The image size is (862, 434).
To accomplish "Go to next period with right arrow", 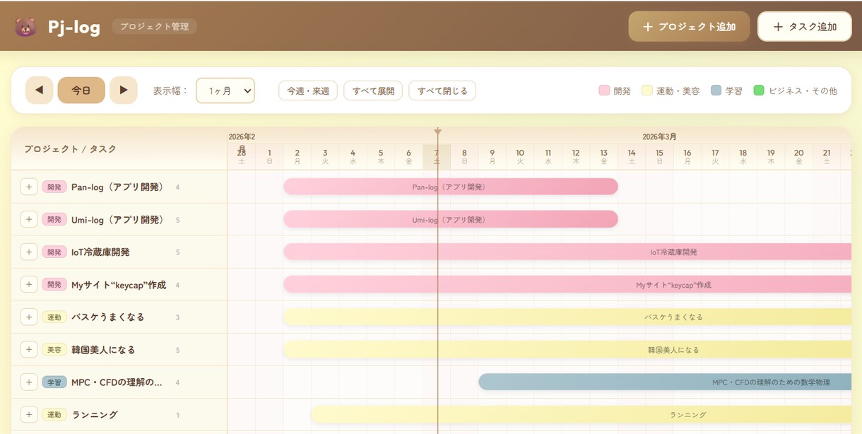I will (x=124, y=90).
